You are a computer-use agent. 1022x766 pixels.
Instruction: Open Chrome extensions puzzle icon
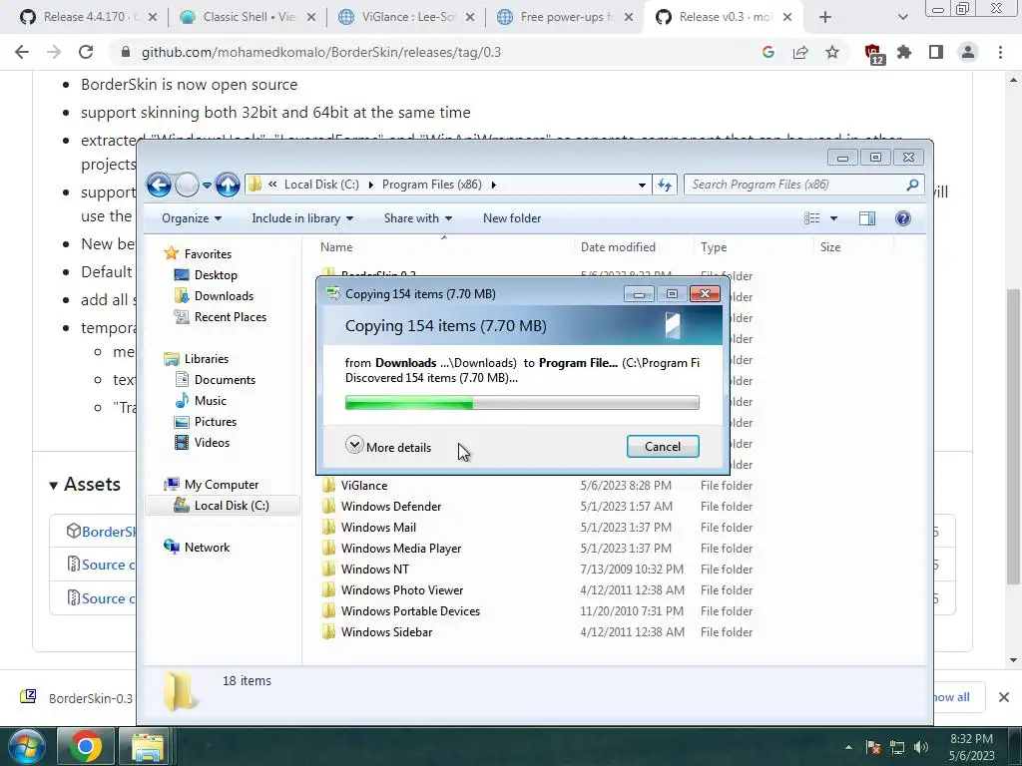click(904, 52)
